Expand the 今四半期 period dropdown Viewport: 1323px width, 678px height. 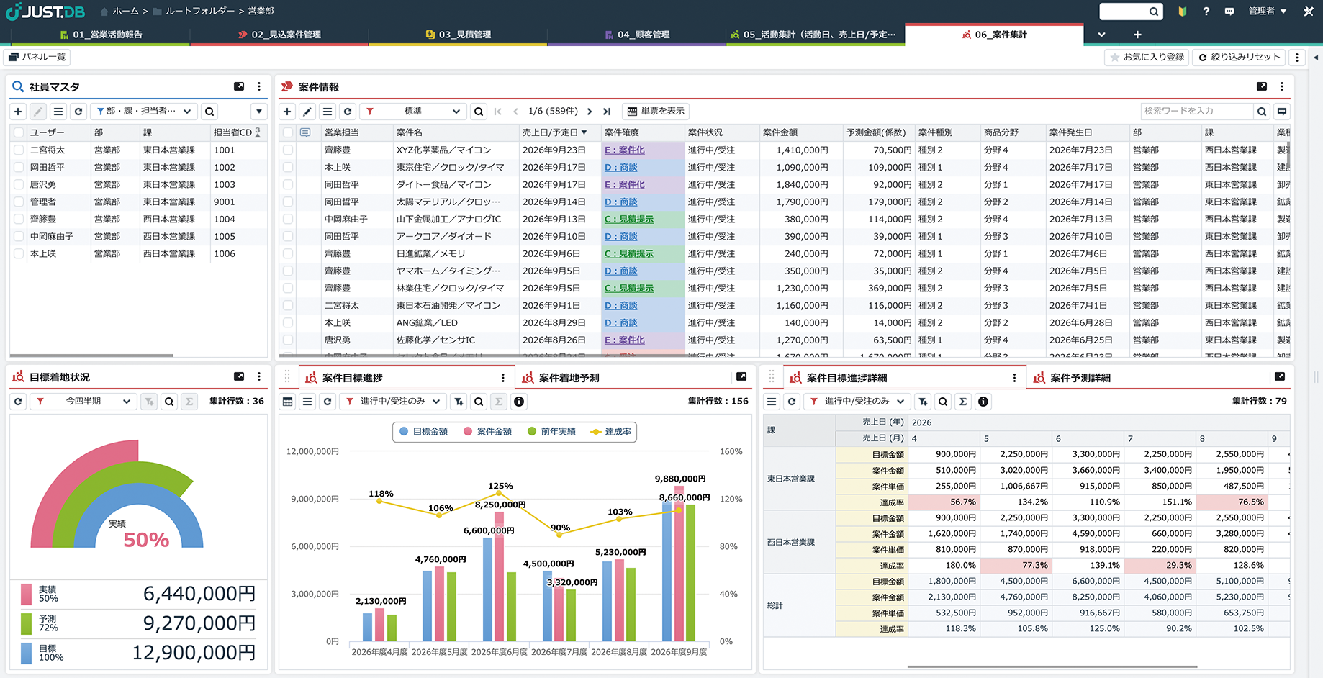point(83,402)
